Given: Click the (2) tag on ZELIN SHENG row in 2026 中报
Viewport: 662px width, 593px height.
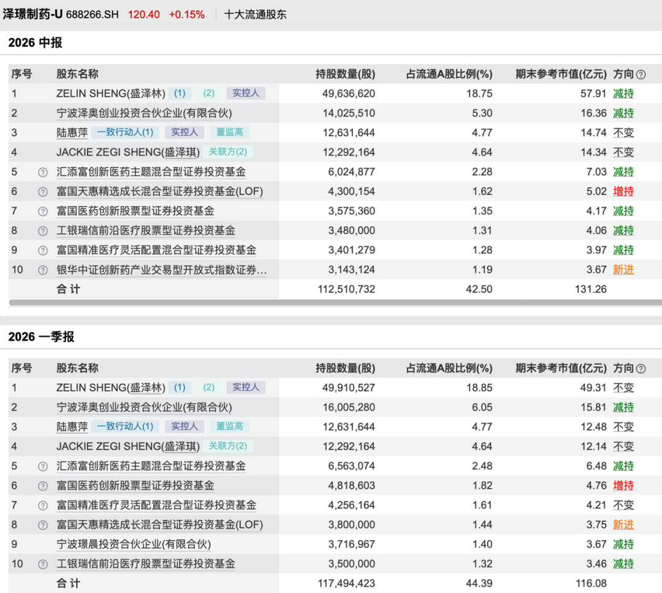Looking at the screenshot, I should [208, 93].
